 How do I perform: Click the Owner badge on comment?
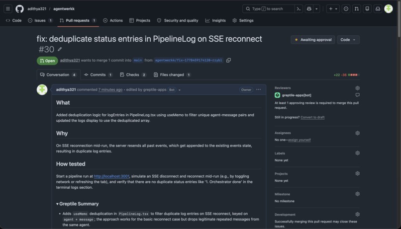[x=246, y=89]
